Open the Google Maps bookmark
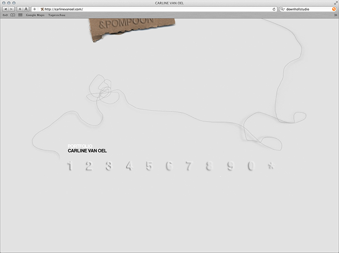339x253 pixels. (35, 15)
